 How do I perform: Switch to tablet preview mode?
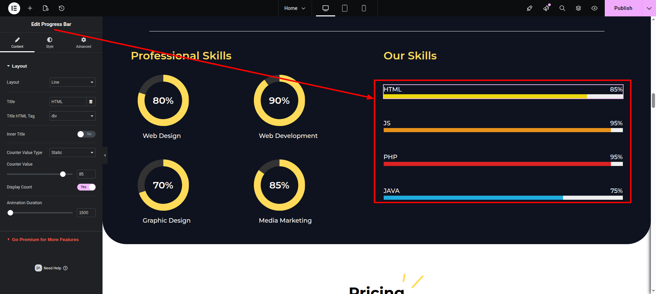tap(344, 8)
